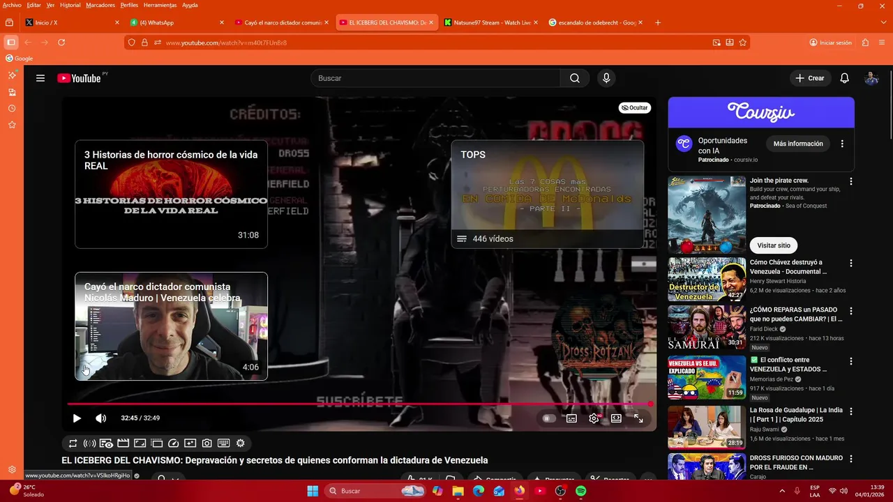
Task: Open options menu for Join the pirate crew
Action: [850, 181]
